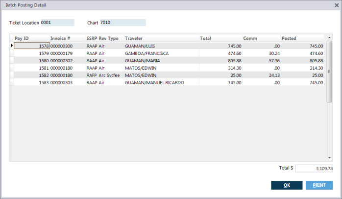Click the row selector for row 1583
342x199 pixels.
[12, 82]
